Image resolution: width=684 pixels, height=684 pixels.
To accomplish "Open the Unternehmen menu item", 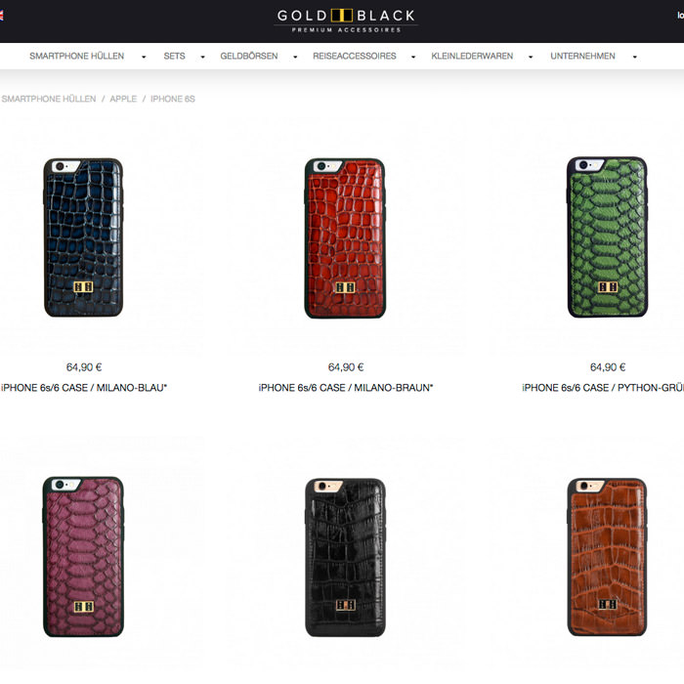I will tap(582, 56).
